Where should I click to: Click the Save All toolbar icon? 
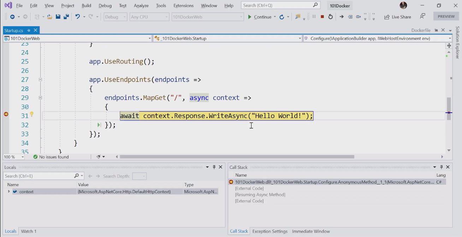click(66, 17)
